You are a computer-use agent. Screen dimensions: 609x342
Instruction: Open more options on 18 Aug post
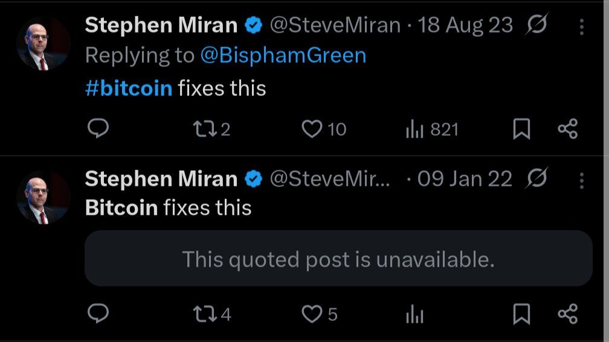[581, 27]
